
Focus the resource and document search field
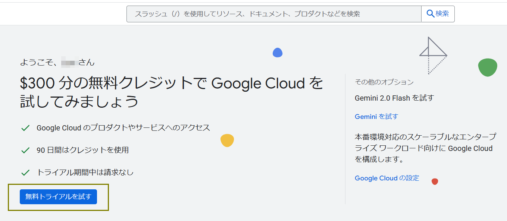[273, 14]
